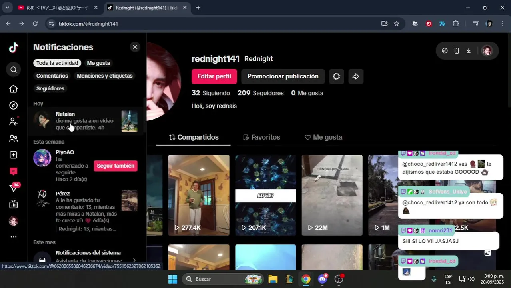This screenshot has width=511, height=288.
Task: Click the taskbar Buscar search box
Action: [223, 279]
